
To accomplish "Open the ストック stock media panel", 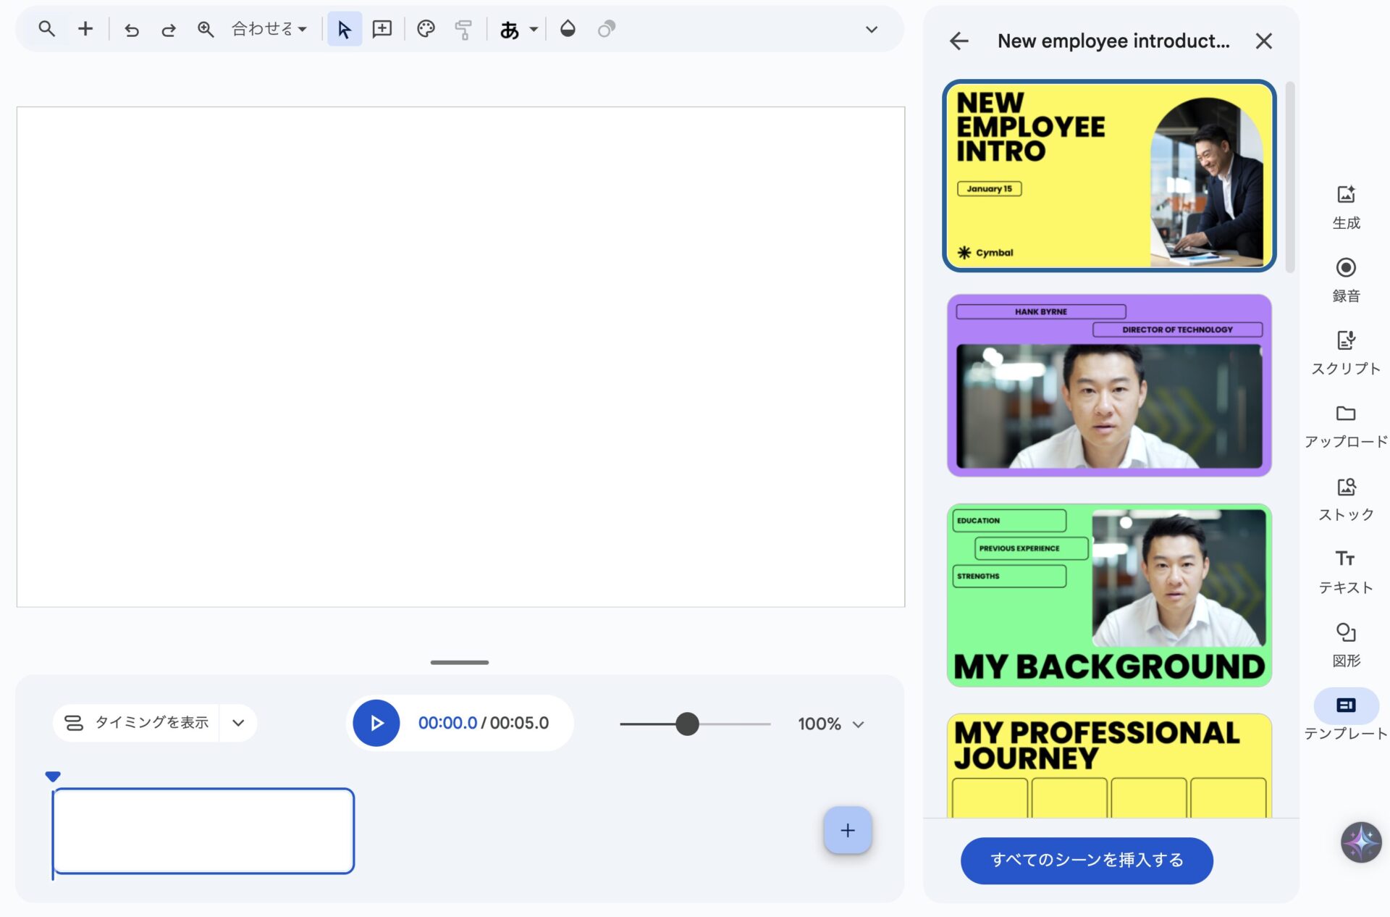I will tap(1345, 499).
